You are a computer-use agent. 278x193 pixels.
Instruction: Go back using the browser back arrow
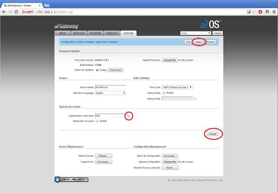4,12
